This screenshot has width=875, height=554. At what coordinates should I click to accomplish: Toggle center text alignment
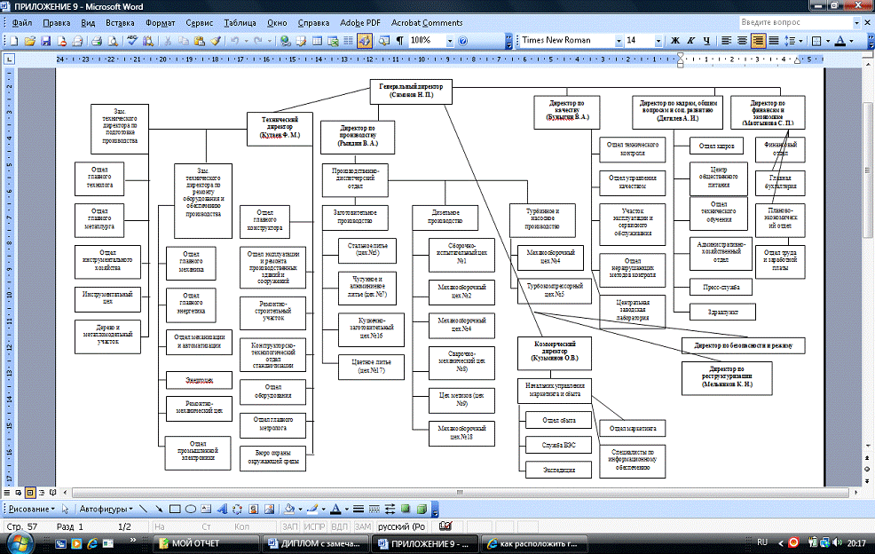(742, 41)
